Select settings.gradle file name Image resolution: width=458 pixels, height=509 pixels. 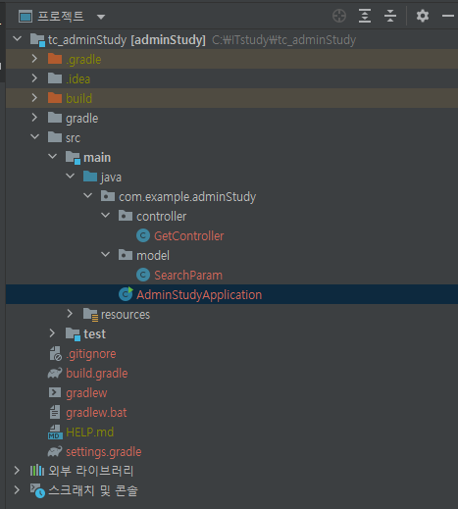click(104, 452)
